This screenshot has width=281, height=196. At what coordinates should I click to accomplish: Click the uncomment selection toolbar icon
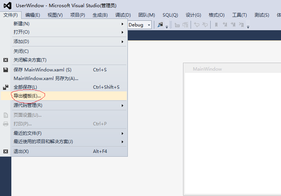click(205, 25)
